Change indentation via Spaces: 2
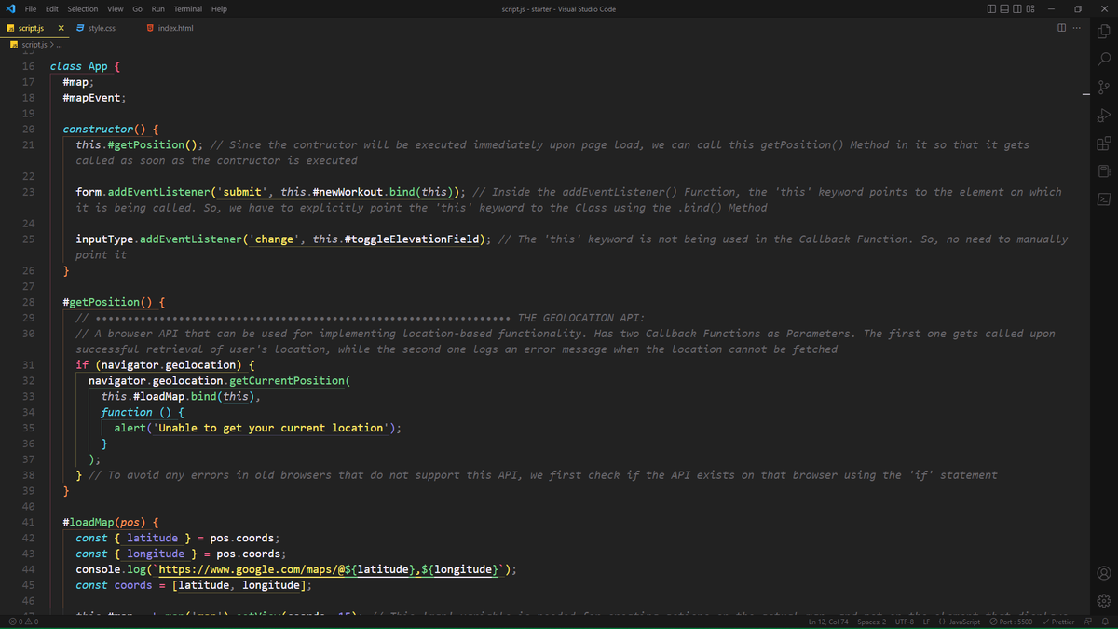The width and height of the screenshot is (1118, 629). pyautogui.click(x=872, y=622)
